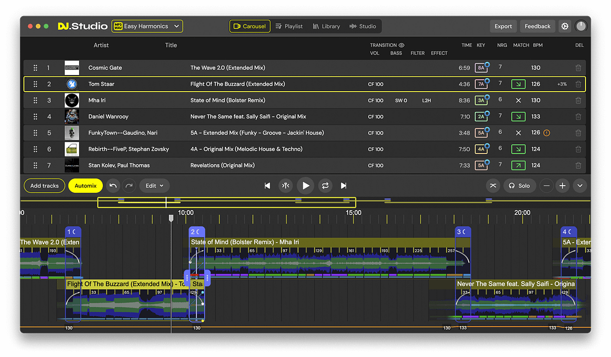
Task: Delete the Cosmic Gate track
Action: click(x=578, y=68)
